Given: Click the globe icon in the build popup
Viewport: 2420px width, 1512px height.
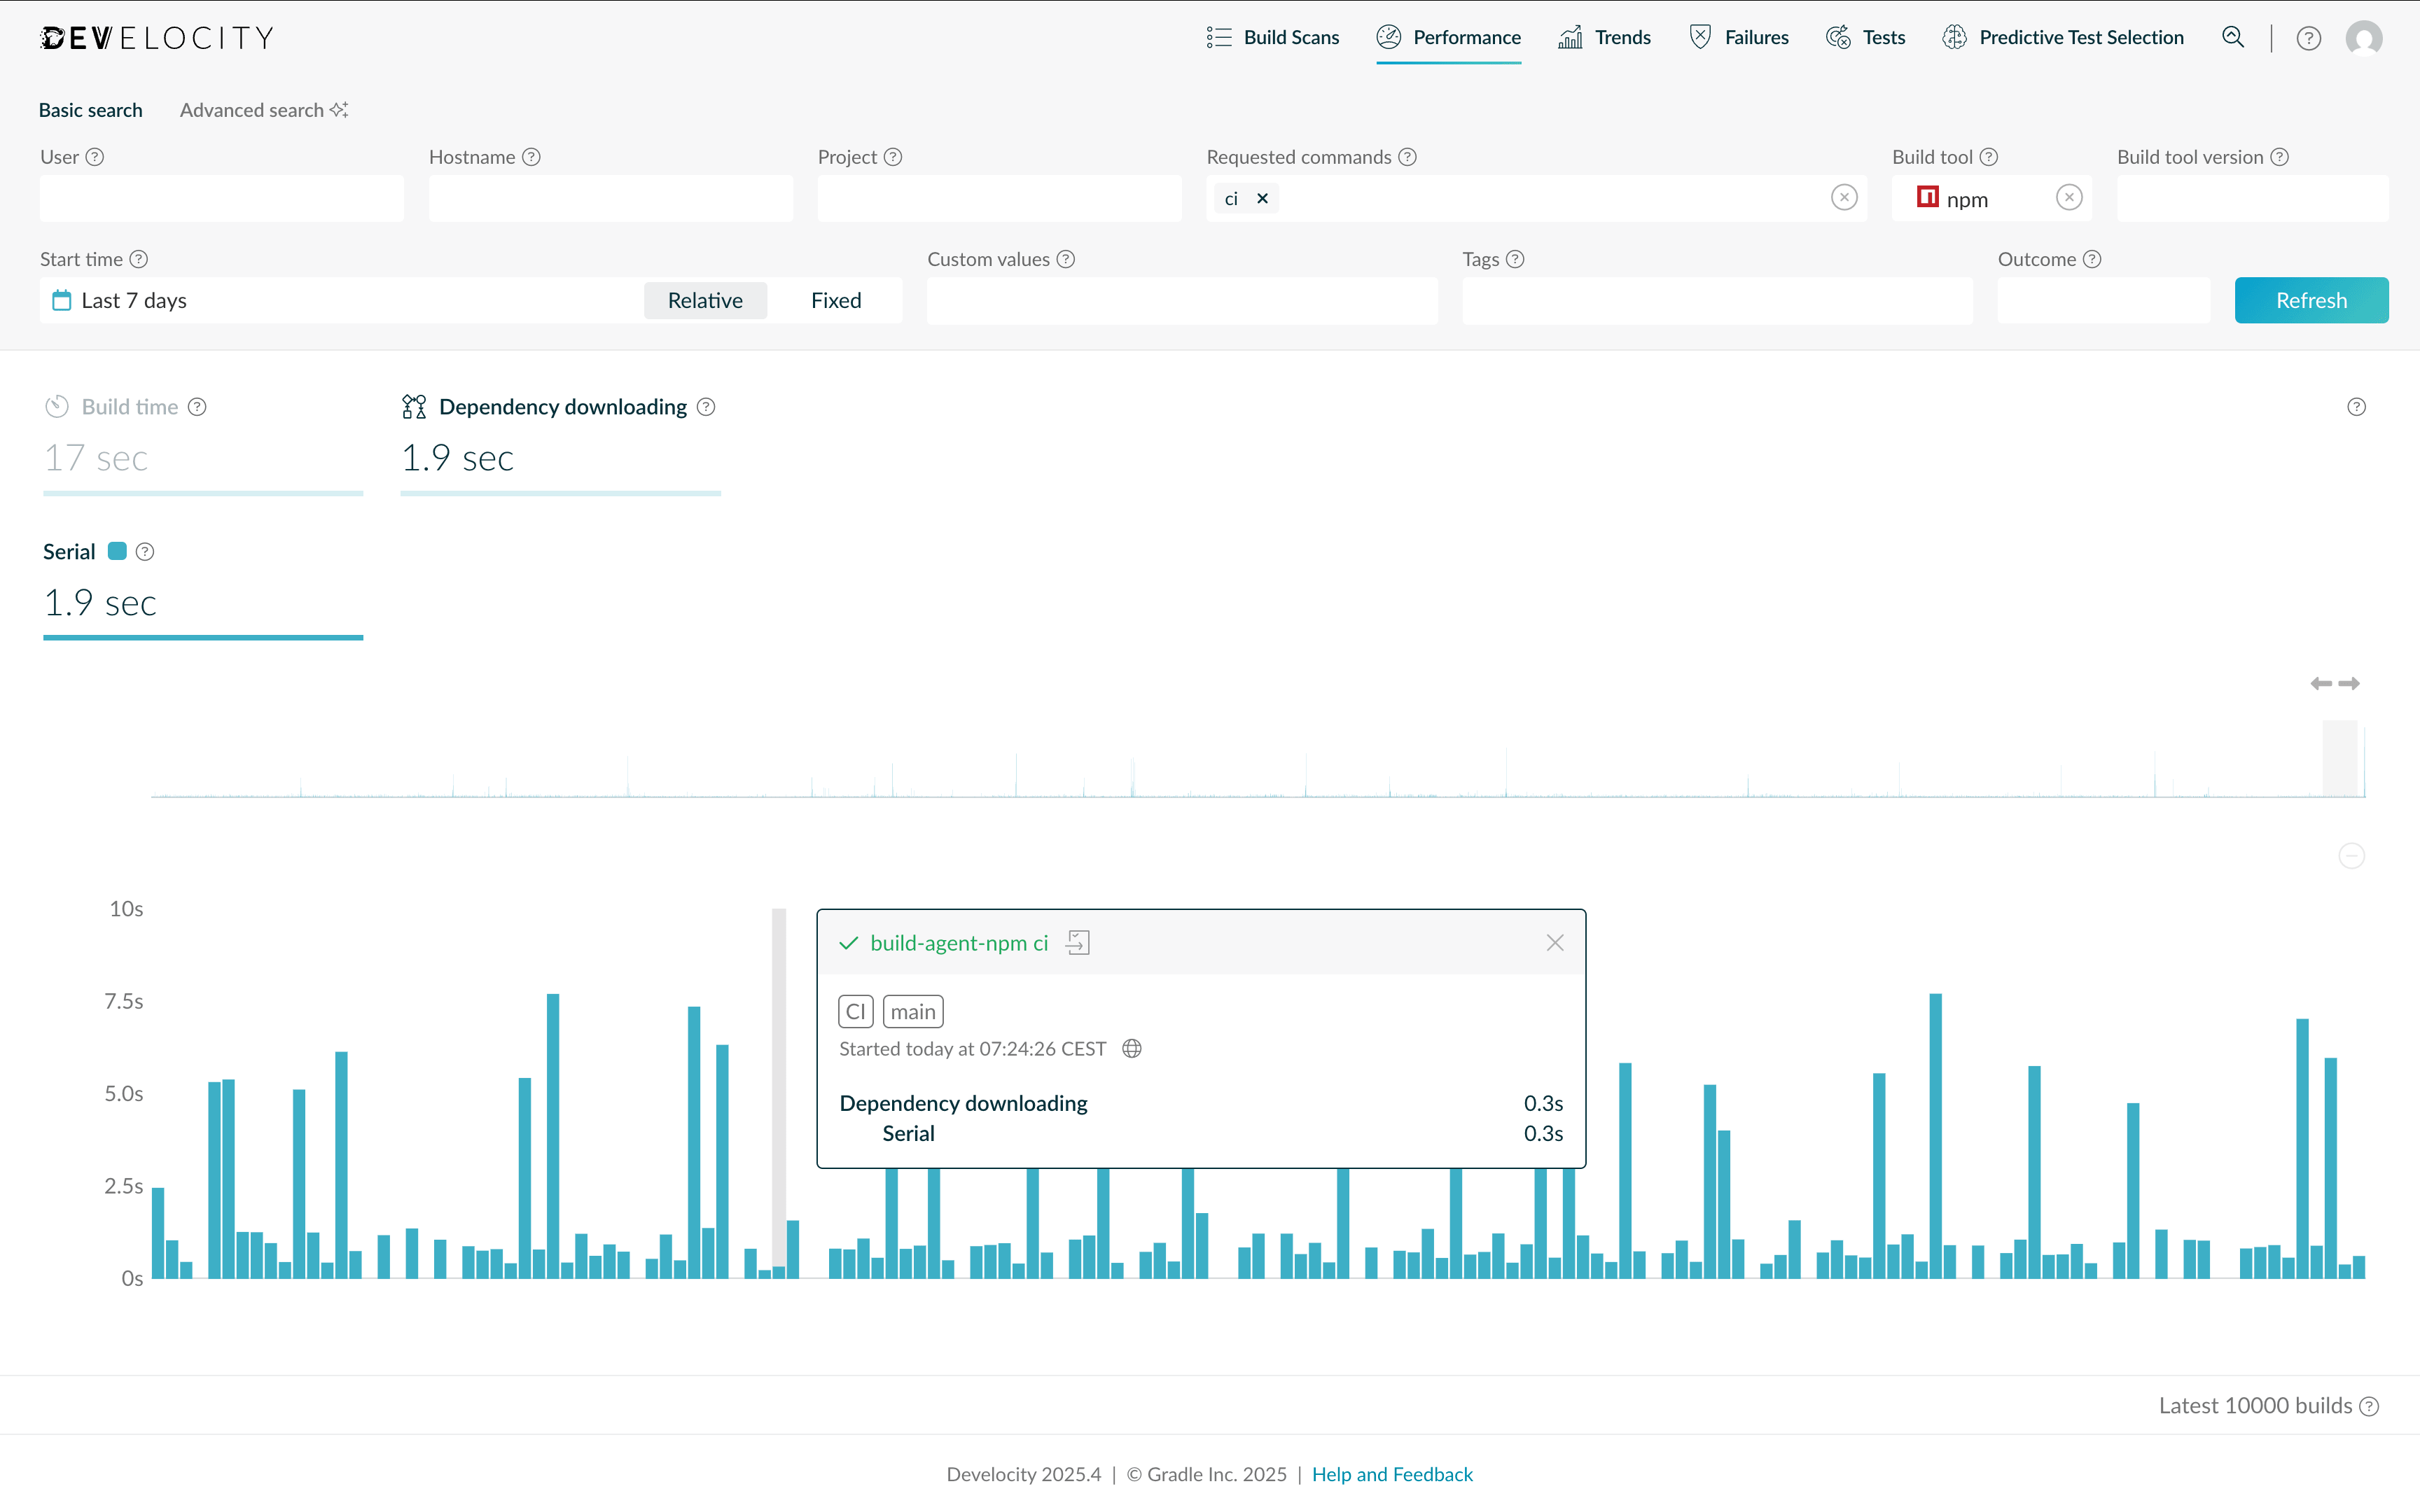Looking at the screenshot, I should pos(1131,1048).
